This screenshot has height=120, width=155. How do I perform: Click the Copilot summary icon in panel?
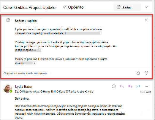[8, 20]
